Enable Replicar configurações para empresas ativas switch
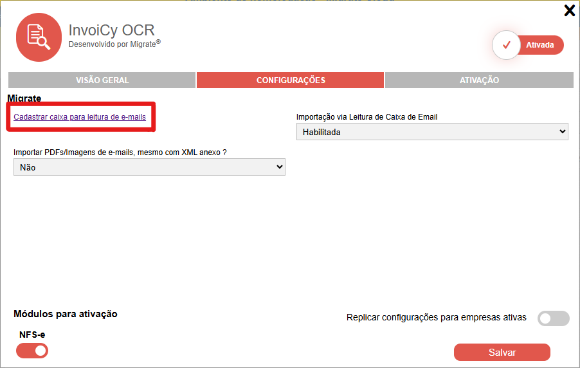This screenshot has width=580, height=368. [553, 318]
